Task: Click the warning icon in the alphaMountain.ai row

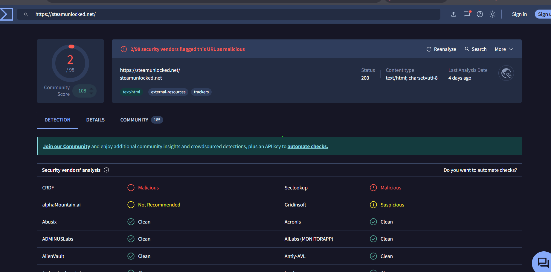Action: [x=131, y=205]
